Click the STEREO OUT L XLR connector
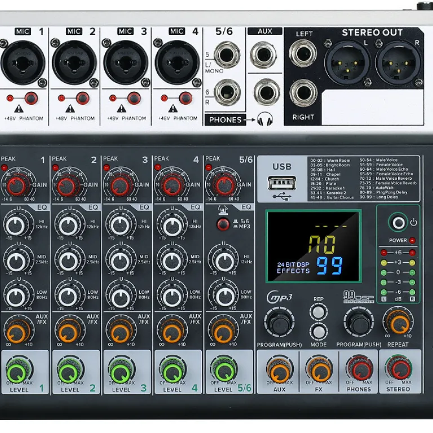433x433 pixels. (x=347, y=64)
